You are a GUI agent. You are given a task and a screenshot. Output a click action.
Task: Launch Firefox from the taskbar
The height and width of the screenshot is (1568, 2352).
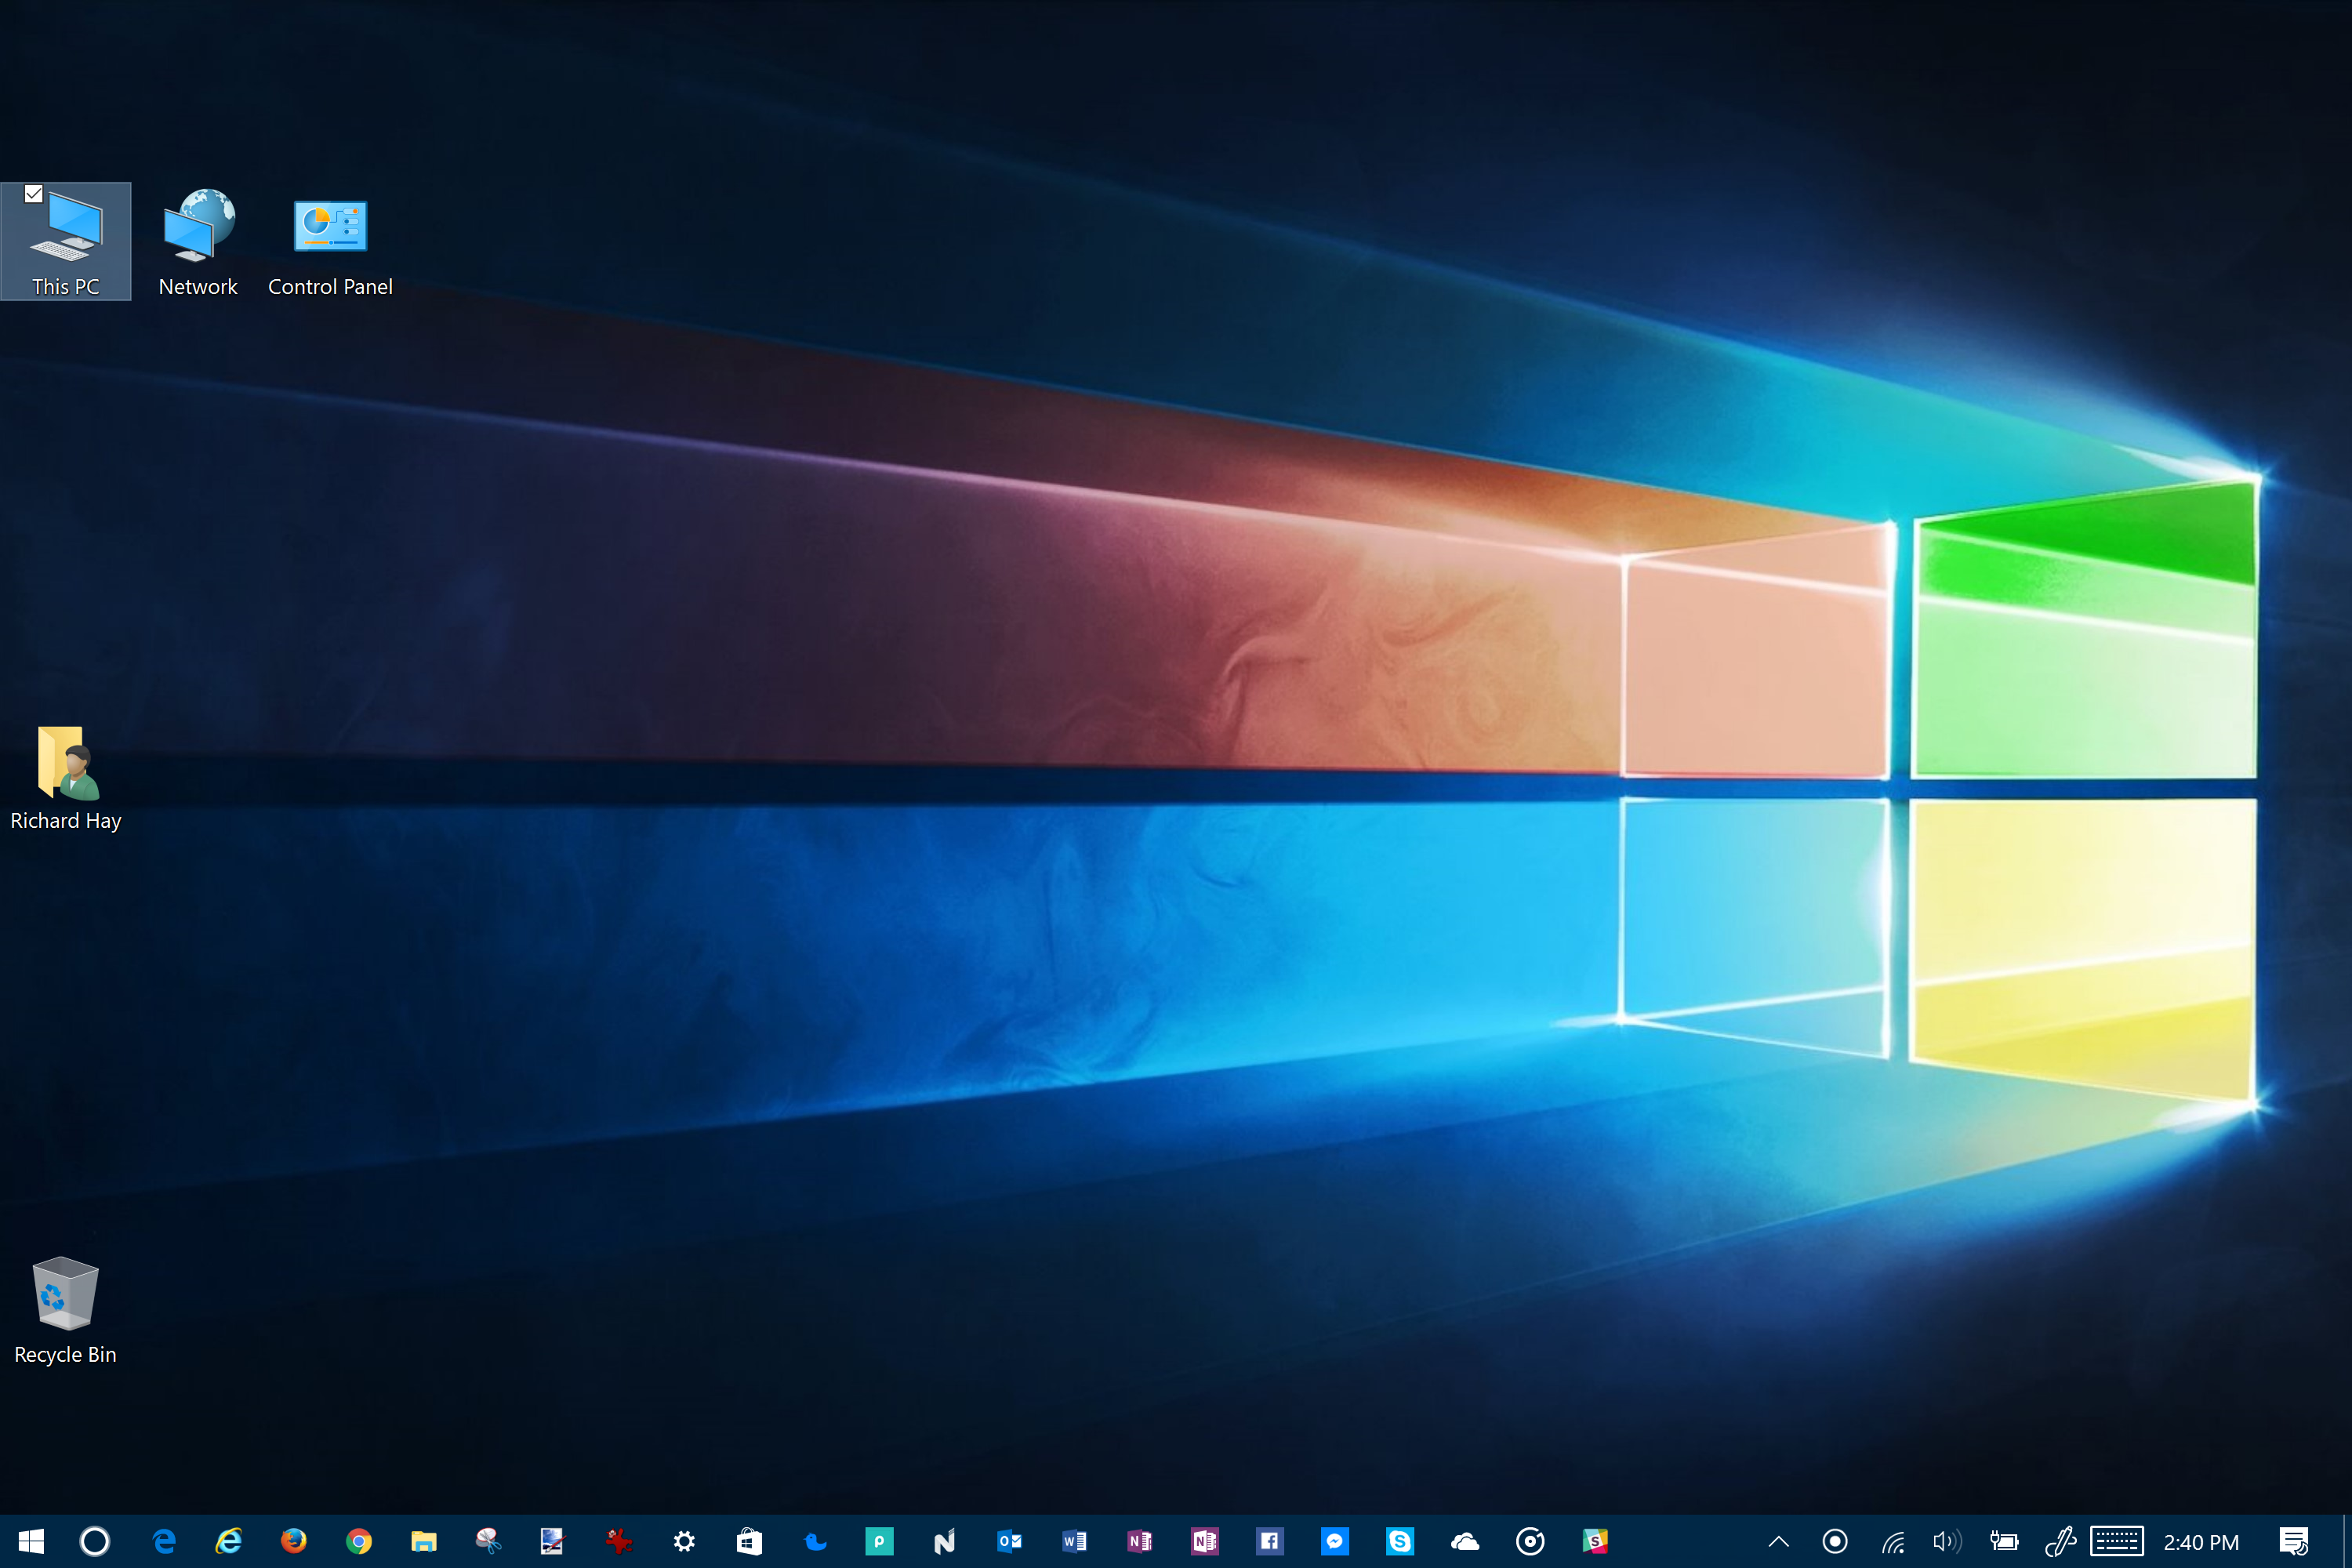click(293, 1541)
